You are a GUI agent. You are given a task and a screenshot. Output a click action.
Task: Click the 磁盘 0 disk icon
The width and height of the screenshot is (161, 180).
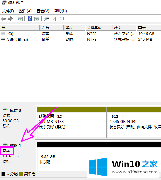coord(5,109)
